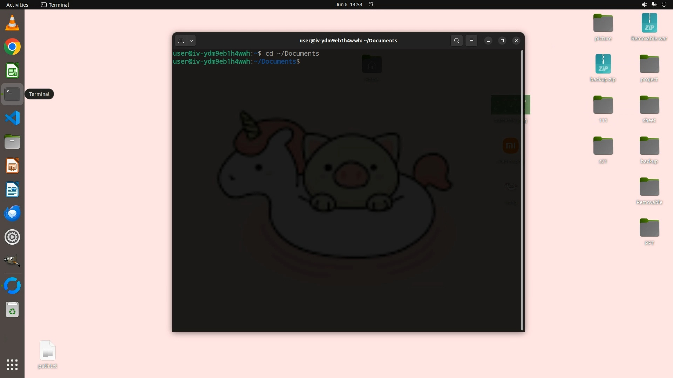Screen dimensions: 673x378
Task: Expand the new tab dropdown arrow
Action: pyautogui.click(x=191, y=41)
